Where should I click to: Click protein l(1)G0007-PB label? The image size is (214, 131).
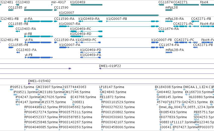[161, 40]
